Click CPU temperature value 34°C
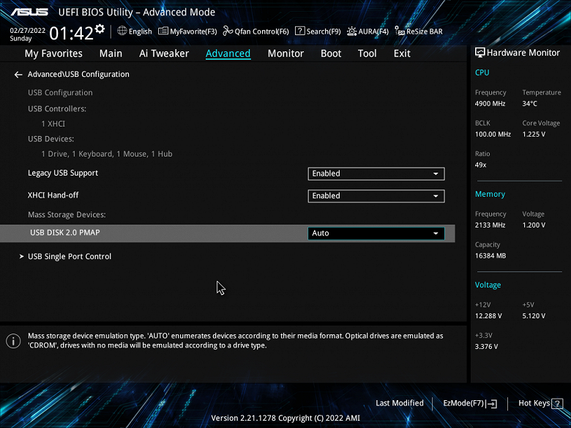The image size is (571, 428). [529, 104]
